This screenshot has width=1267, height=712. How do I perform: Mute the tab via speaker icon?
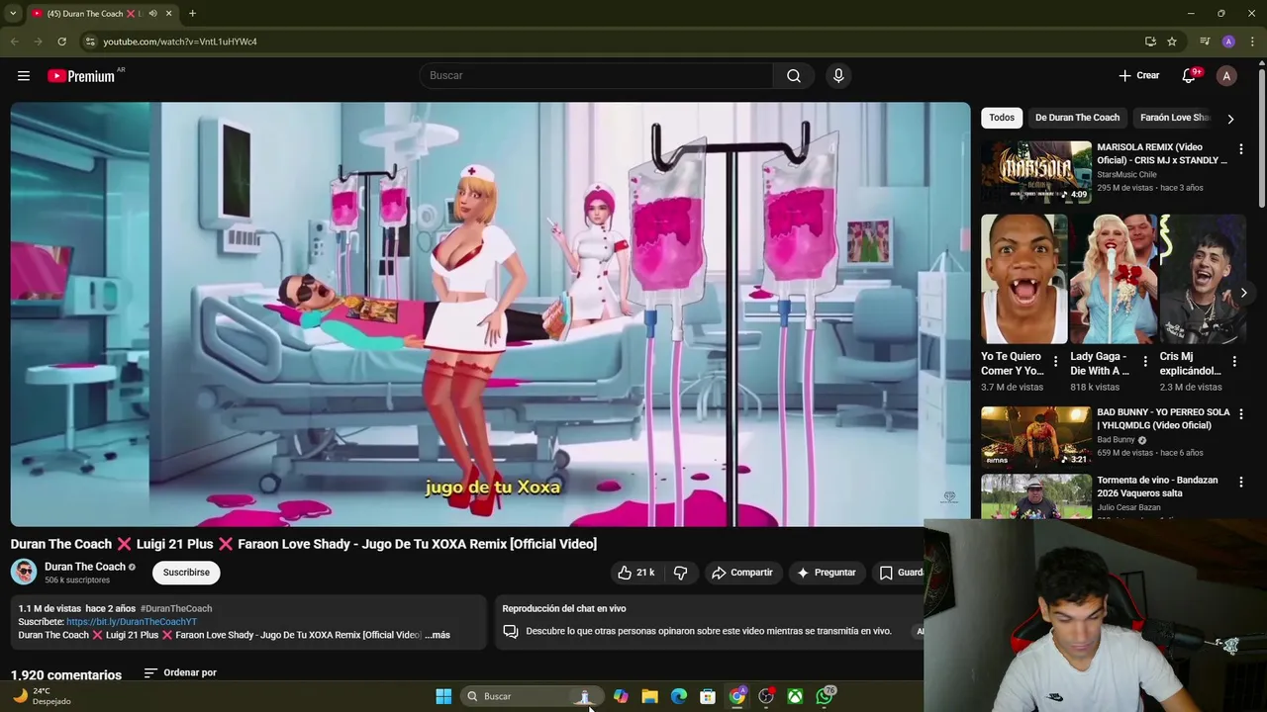[152, 14]
